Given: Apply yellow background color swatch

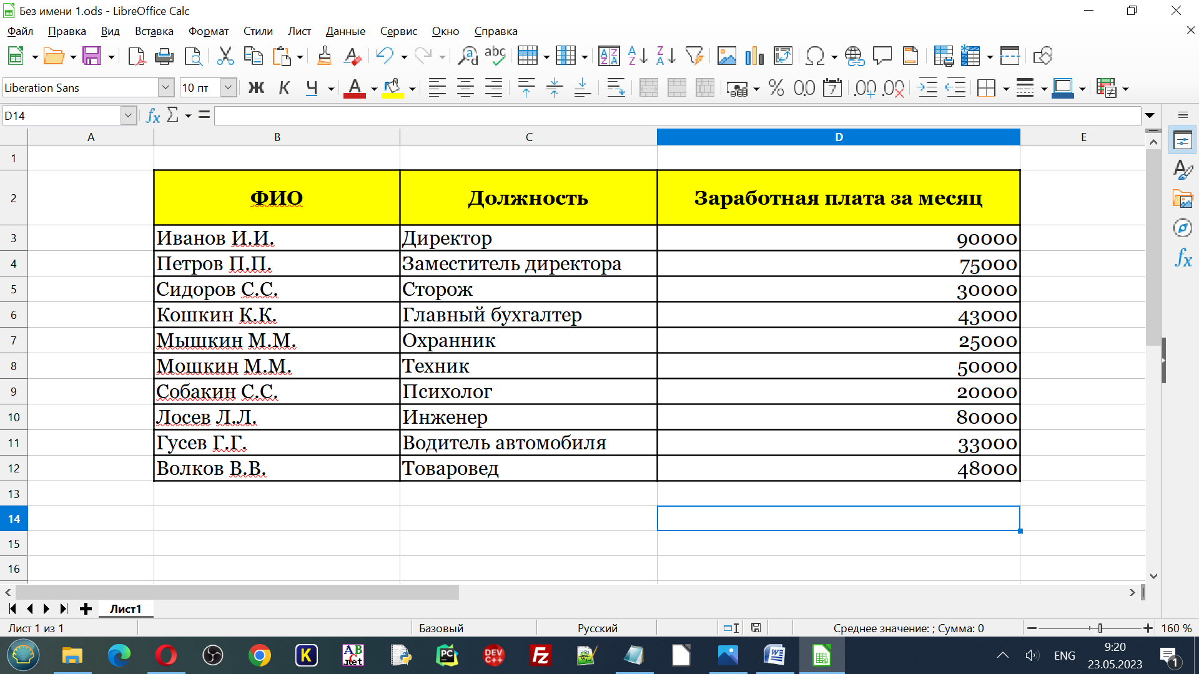Looking at the screenshot, I should coord(392,88).
